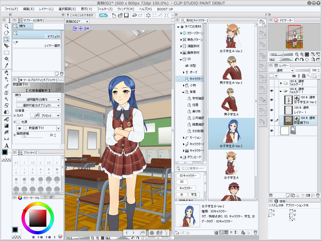Toggle visibility of layer 女子学生B-Ver.2
The image size is (322, 241).
(272, 99)
